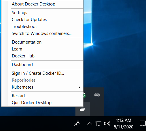
Task: Select Check for Updates
Action: coord(42,20)
